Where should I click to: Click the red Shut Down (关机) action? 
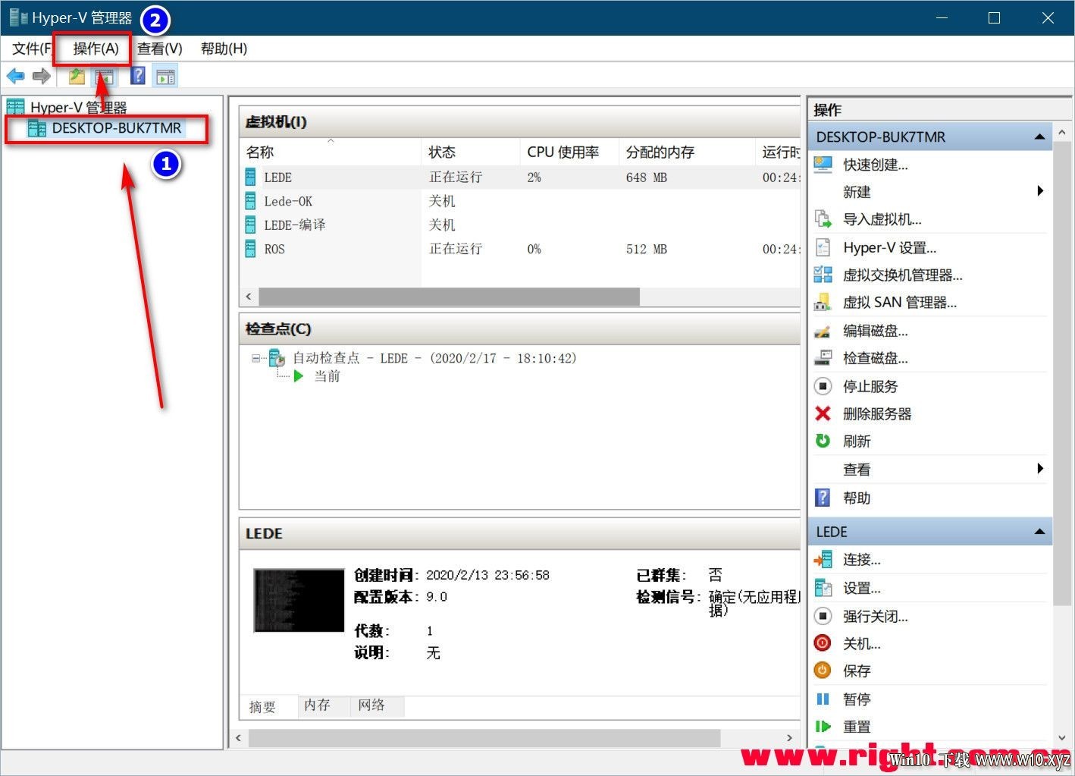[823, 643]
